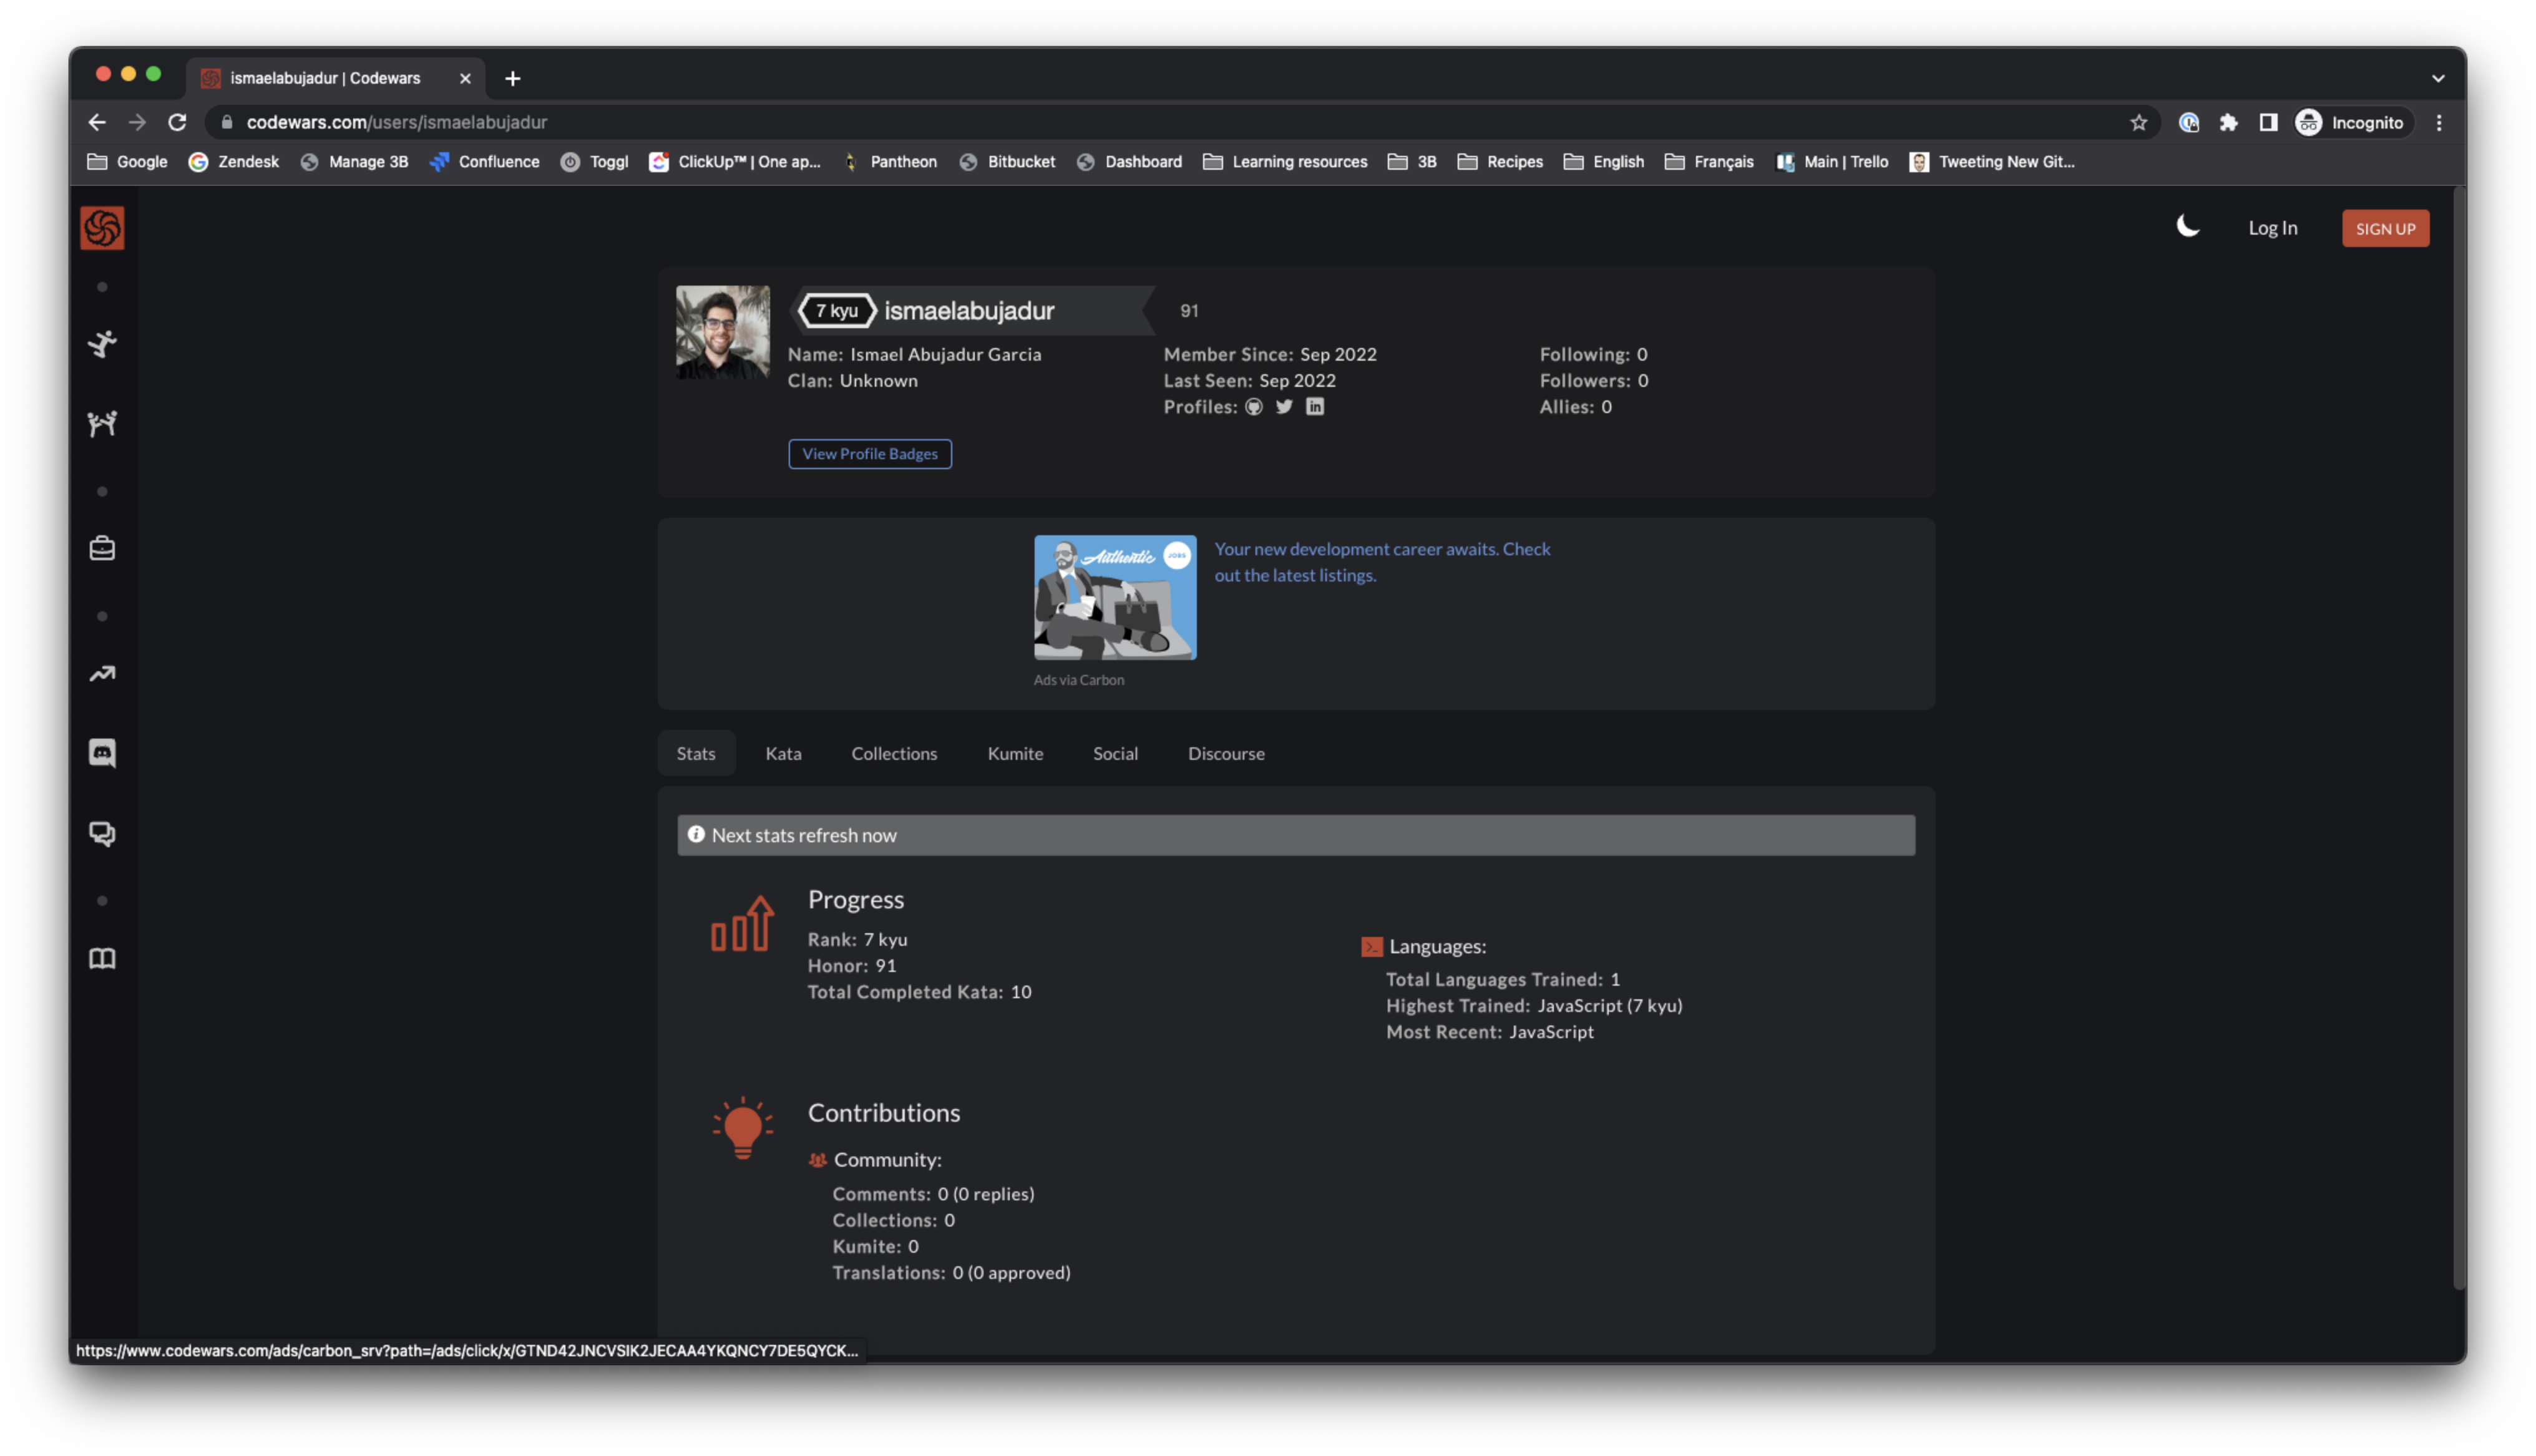Click the View Profile Badges button

coord(870,454)
